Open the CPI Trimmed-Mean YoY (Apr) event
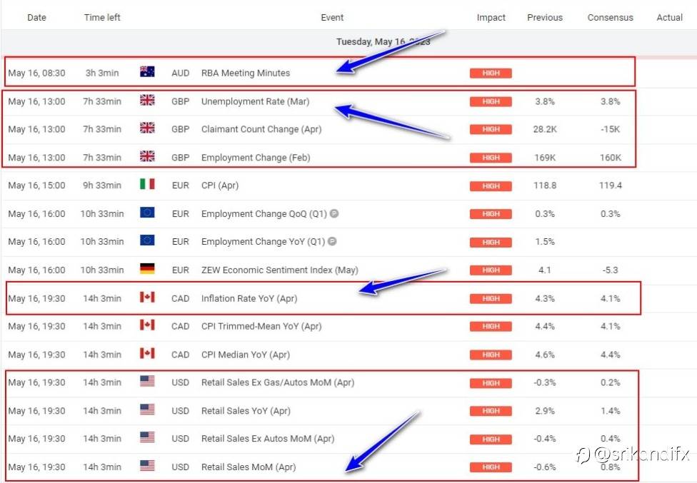Viewport: 697px width, 483px height. [x=261, y=326]
